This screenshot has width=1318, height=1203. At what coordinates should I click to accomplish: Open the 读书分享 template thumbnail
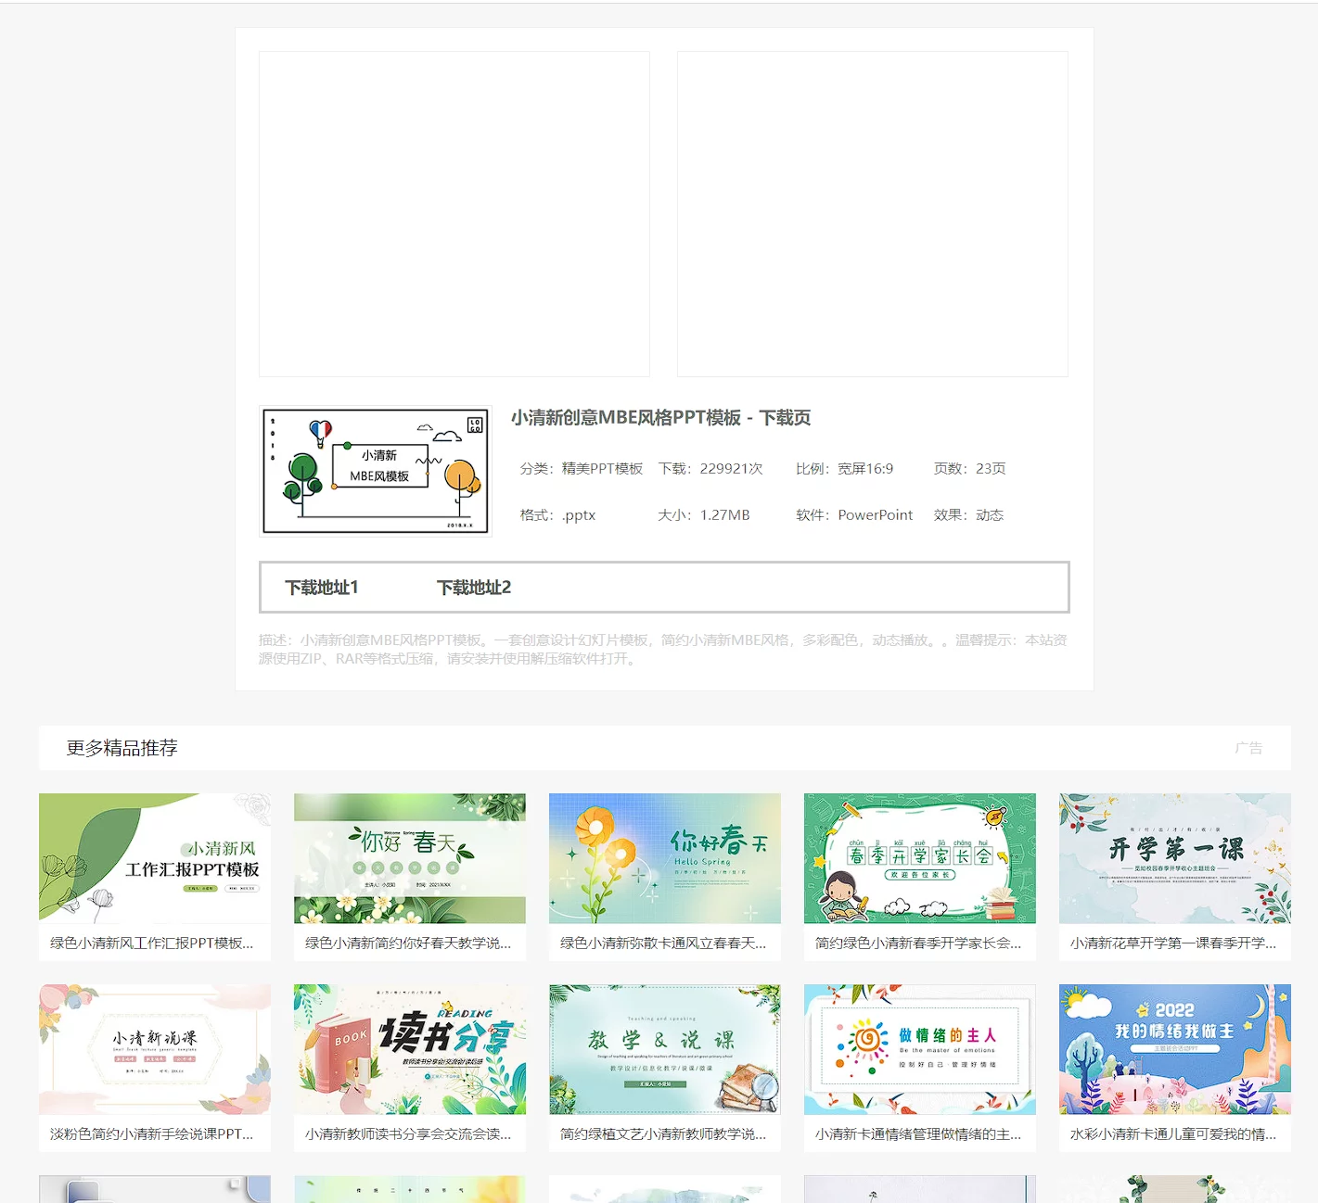(409, 1049)
